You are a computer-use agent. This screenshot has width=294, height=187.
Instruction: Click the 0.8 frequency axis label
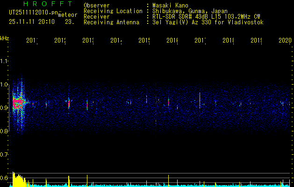[4, 131]
